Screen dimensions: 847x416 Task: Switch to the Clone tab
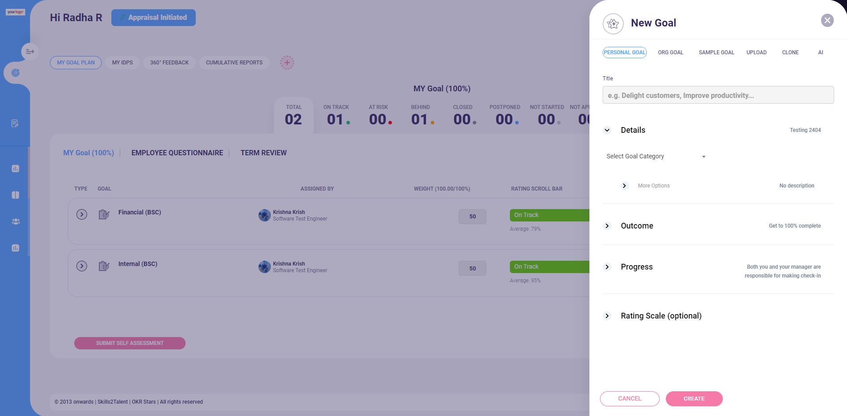tap(790, 52)
